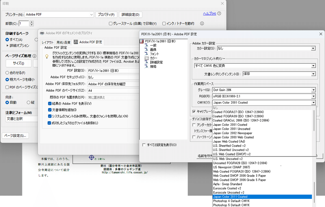
Task: Open the ヘルプ(H) link
Action: 210,14
